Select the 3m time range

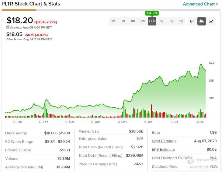point(132,21)
